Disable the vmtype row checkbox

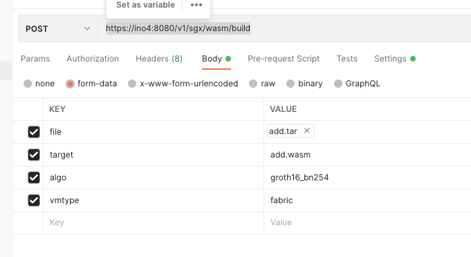(34, 200)
